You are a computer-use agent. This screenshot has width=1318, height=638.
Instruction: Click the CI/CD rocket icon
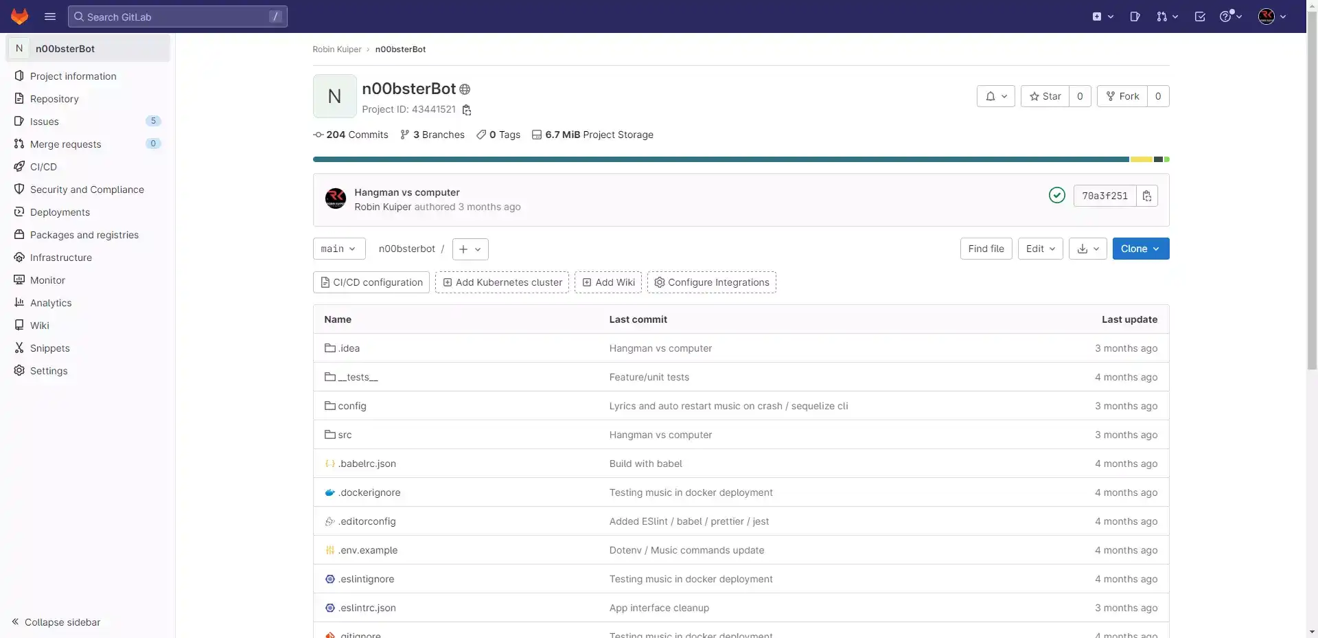19,167
